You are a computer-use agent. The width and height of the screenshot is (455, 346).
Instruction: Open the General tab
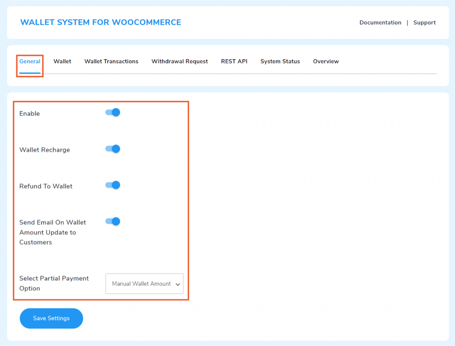point(30,61)
